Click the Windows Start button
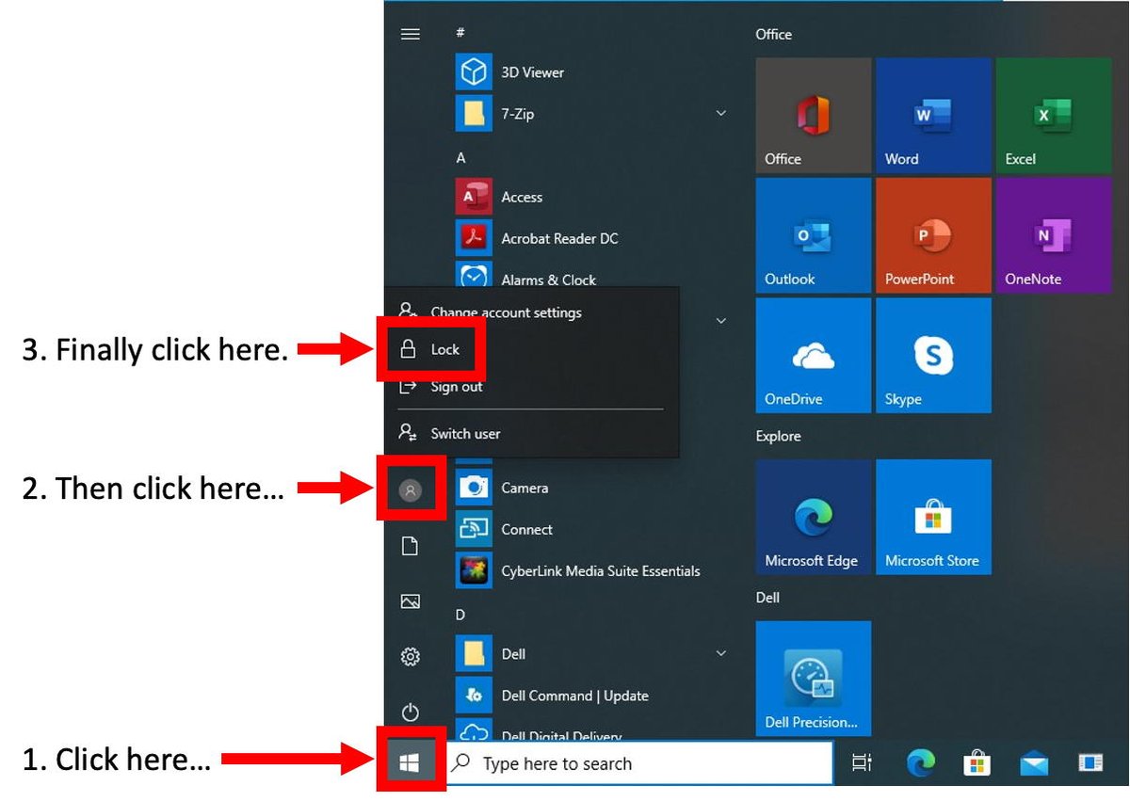 pyautogui.click(x=410, y=763)
